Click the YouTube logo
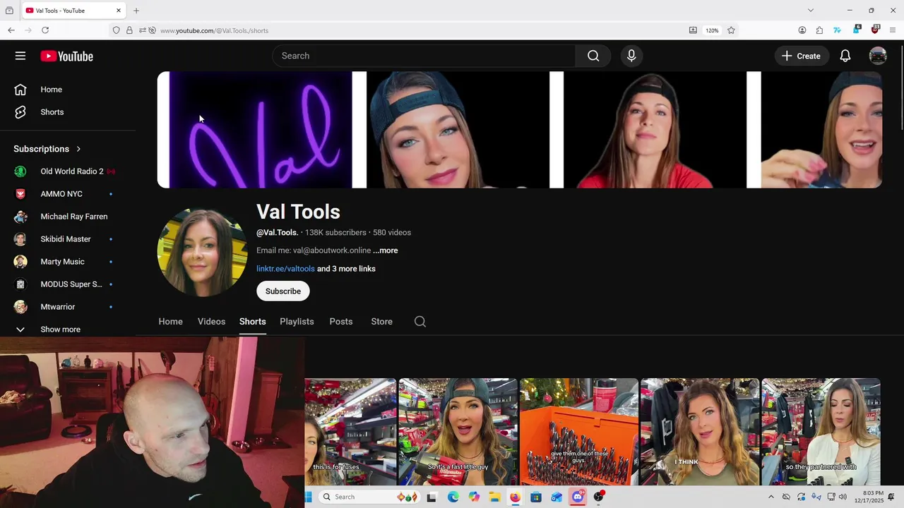The height and width of the screenshot is (508, 904). [x=66, y=56]
